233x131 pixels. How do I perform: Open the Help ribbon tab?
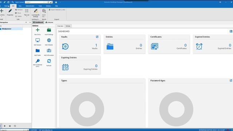pos(56,6)
